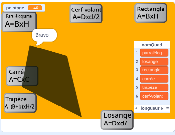Viewport: 175px width, 135px height.
Task: Click the nomQuad list title
Action: point(152,45)
